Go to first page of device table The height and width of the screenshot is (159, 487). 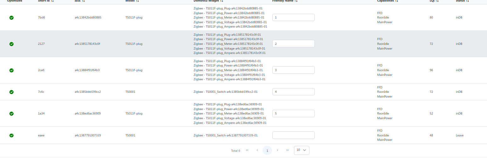pyautogui.click(x=247, y=150)
